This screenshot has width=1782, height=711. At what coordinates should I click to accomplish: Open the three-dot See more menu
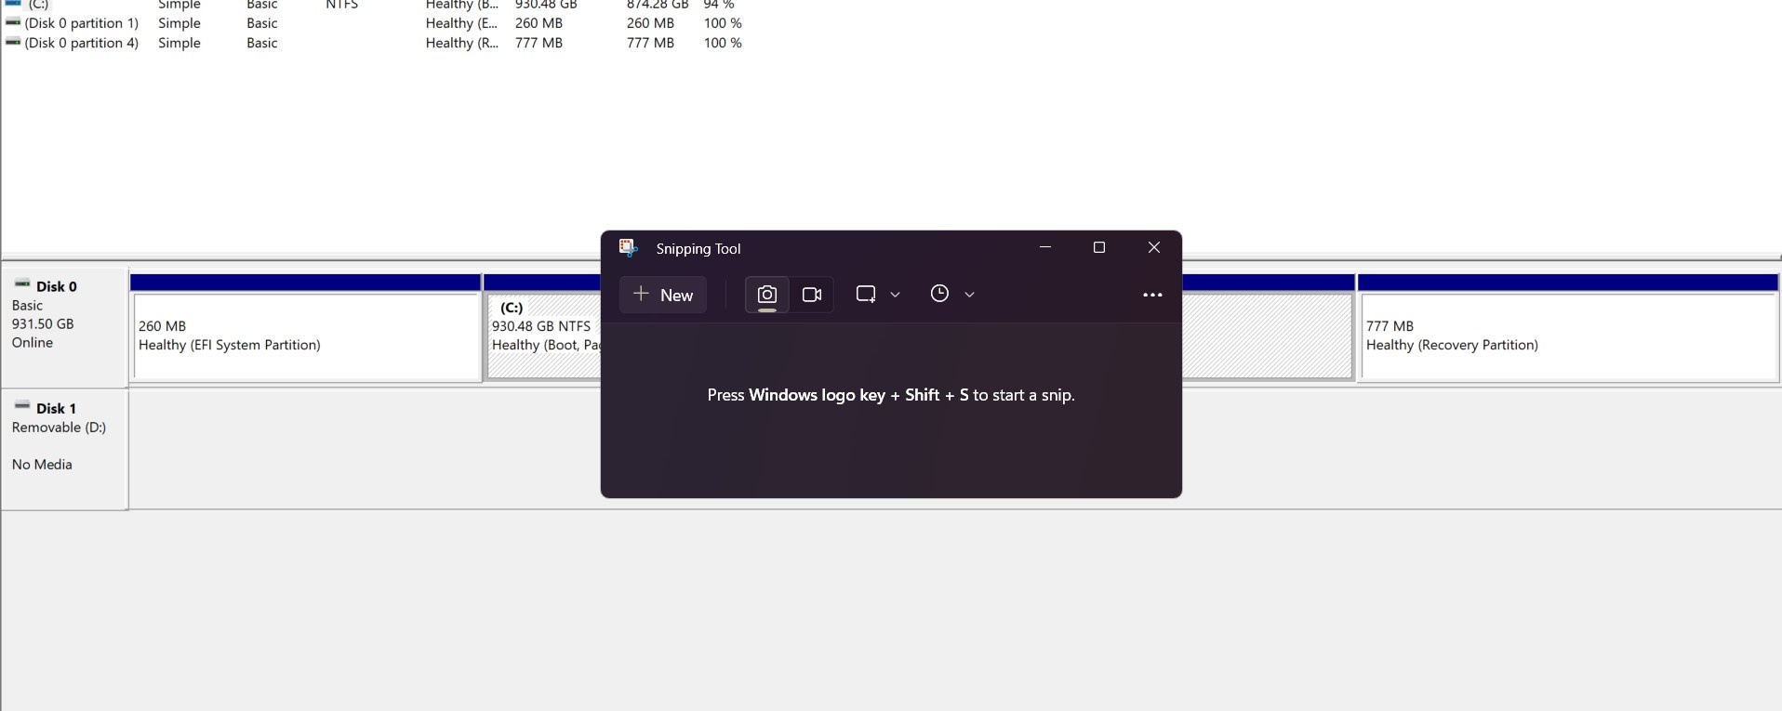[1152, 295]
